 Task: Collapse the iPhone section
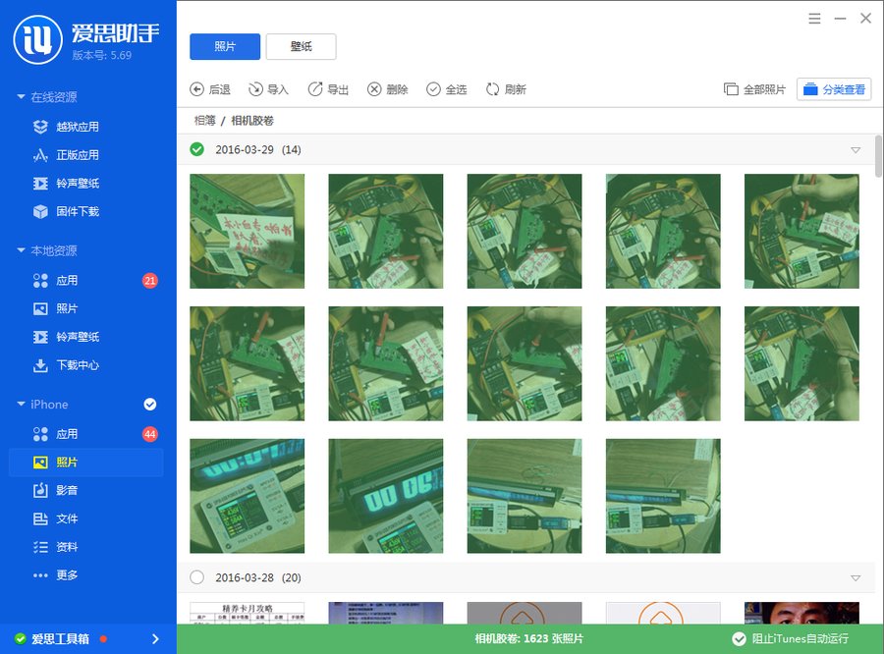[x=21, y=404]
